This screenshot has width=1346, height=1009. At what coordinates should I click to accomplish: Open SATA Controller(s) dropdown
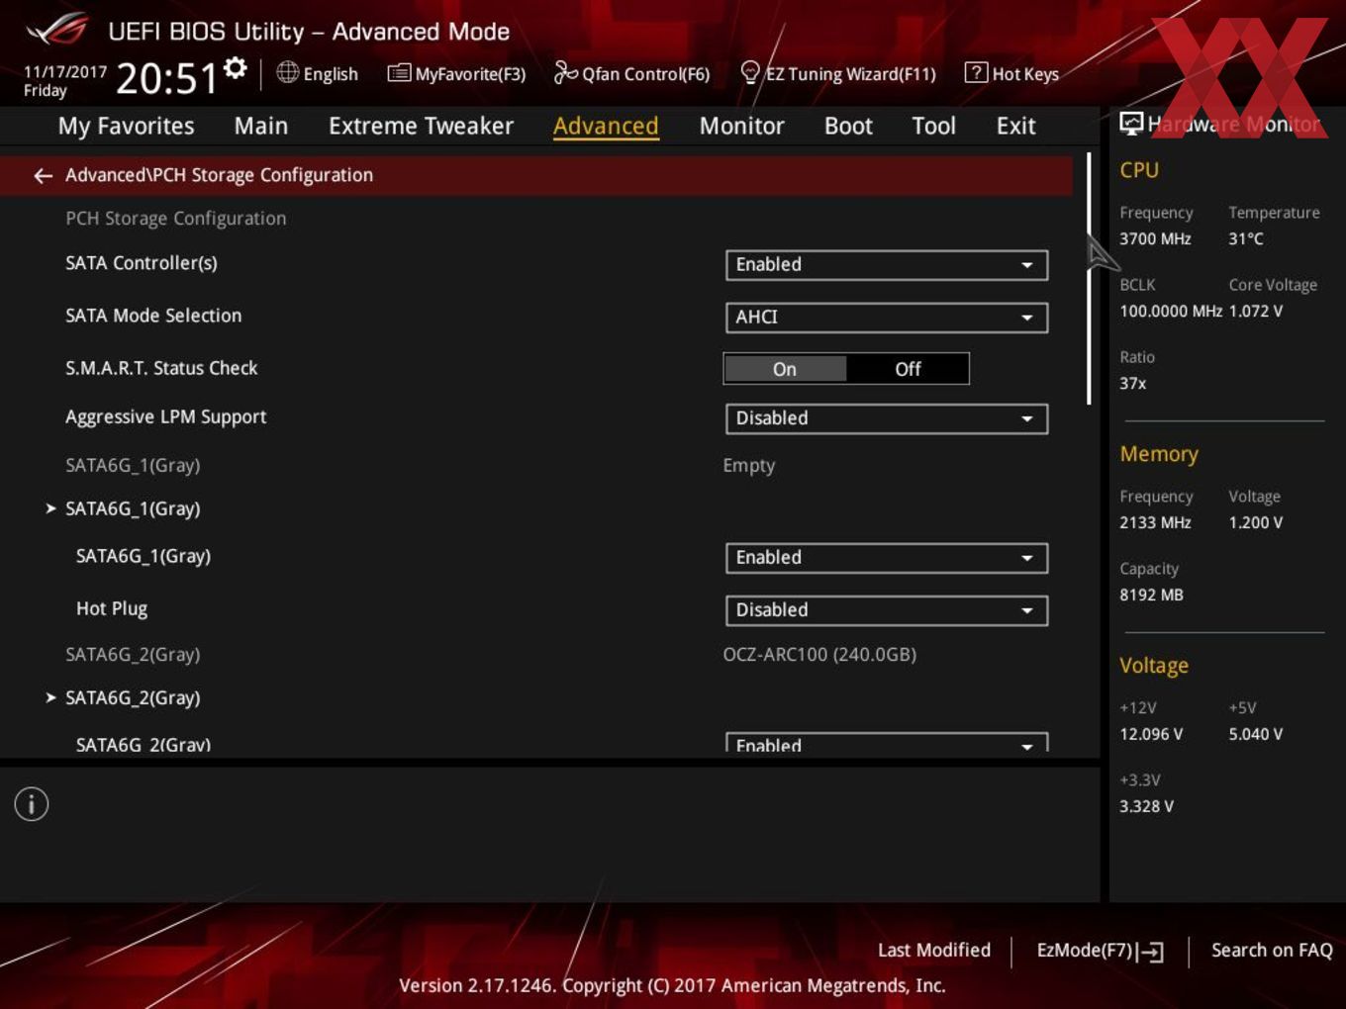coord(887,265)
